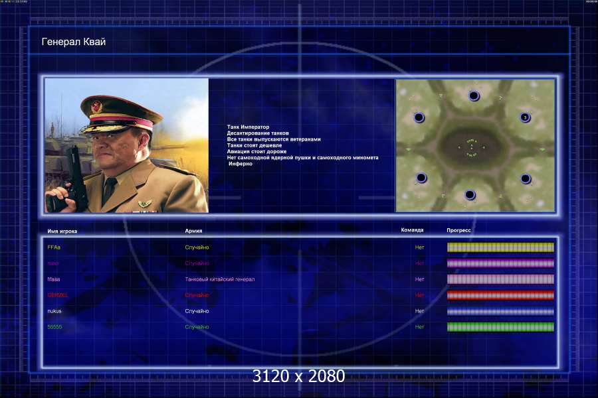
Task: Click nukus's Случайно army value
Action: tap(197, 311)
